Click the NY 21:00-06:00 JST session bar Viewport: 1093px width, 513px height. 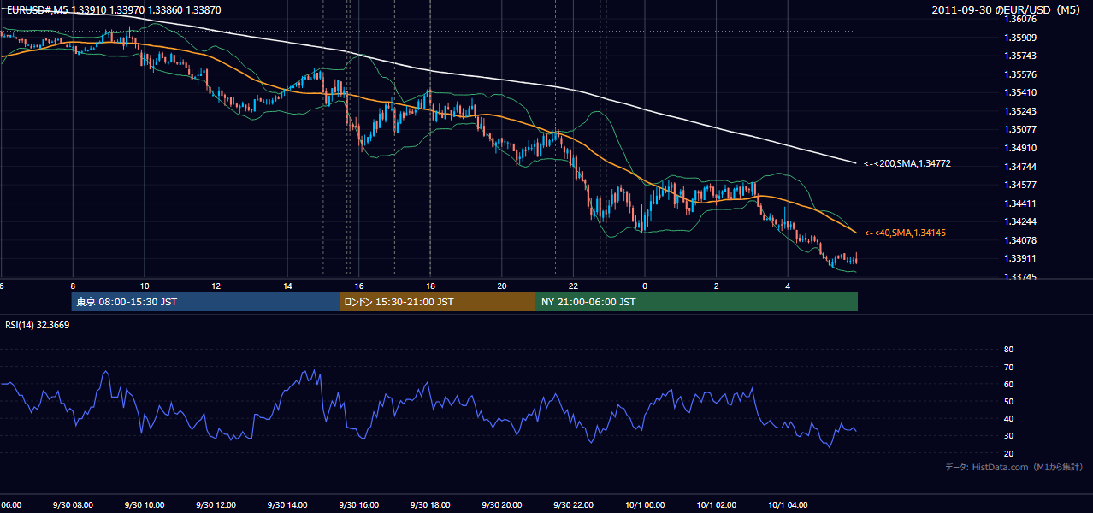click(x=697, y=302)
